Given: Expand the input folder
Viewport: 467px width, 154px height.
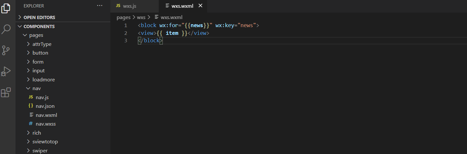Looking at the screenshot, I should (63, 71).
